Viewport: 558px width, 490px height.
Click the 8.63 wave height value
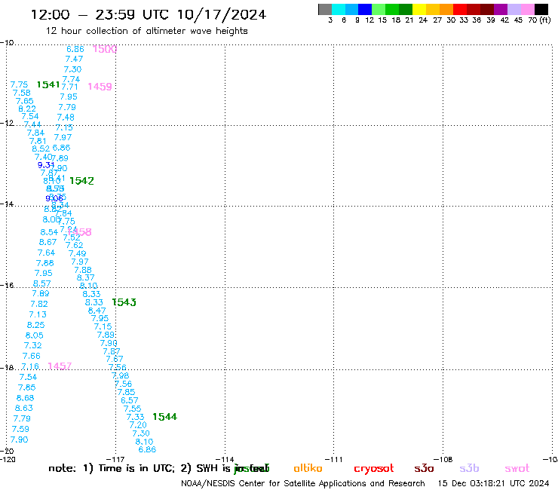pyautogui.click(x=24, y=408)
